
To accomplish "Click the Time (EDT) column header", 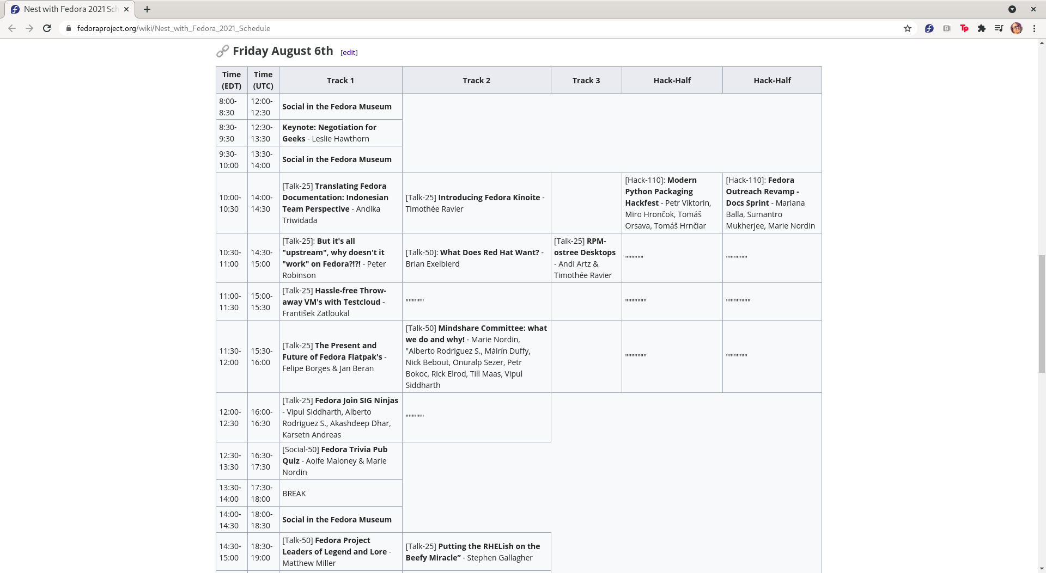I will (x=232, y=81).
